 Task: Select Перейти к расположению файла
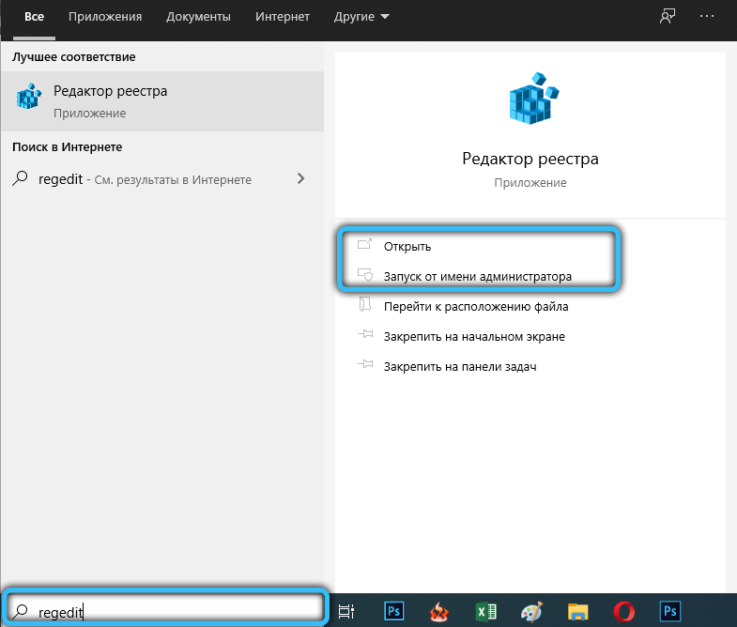point(476,306)
